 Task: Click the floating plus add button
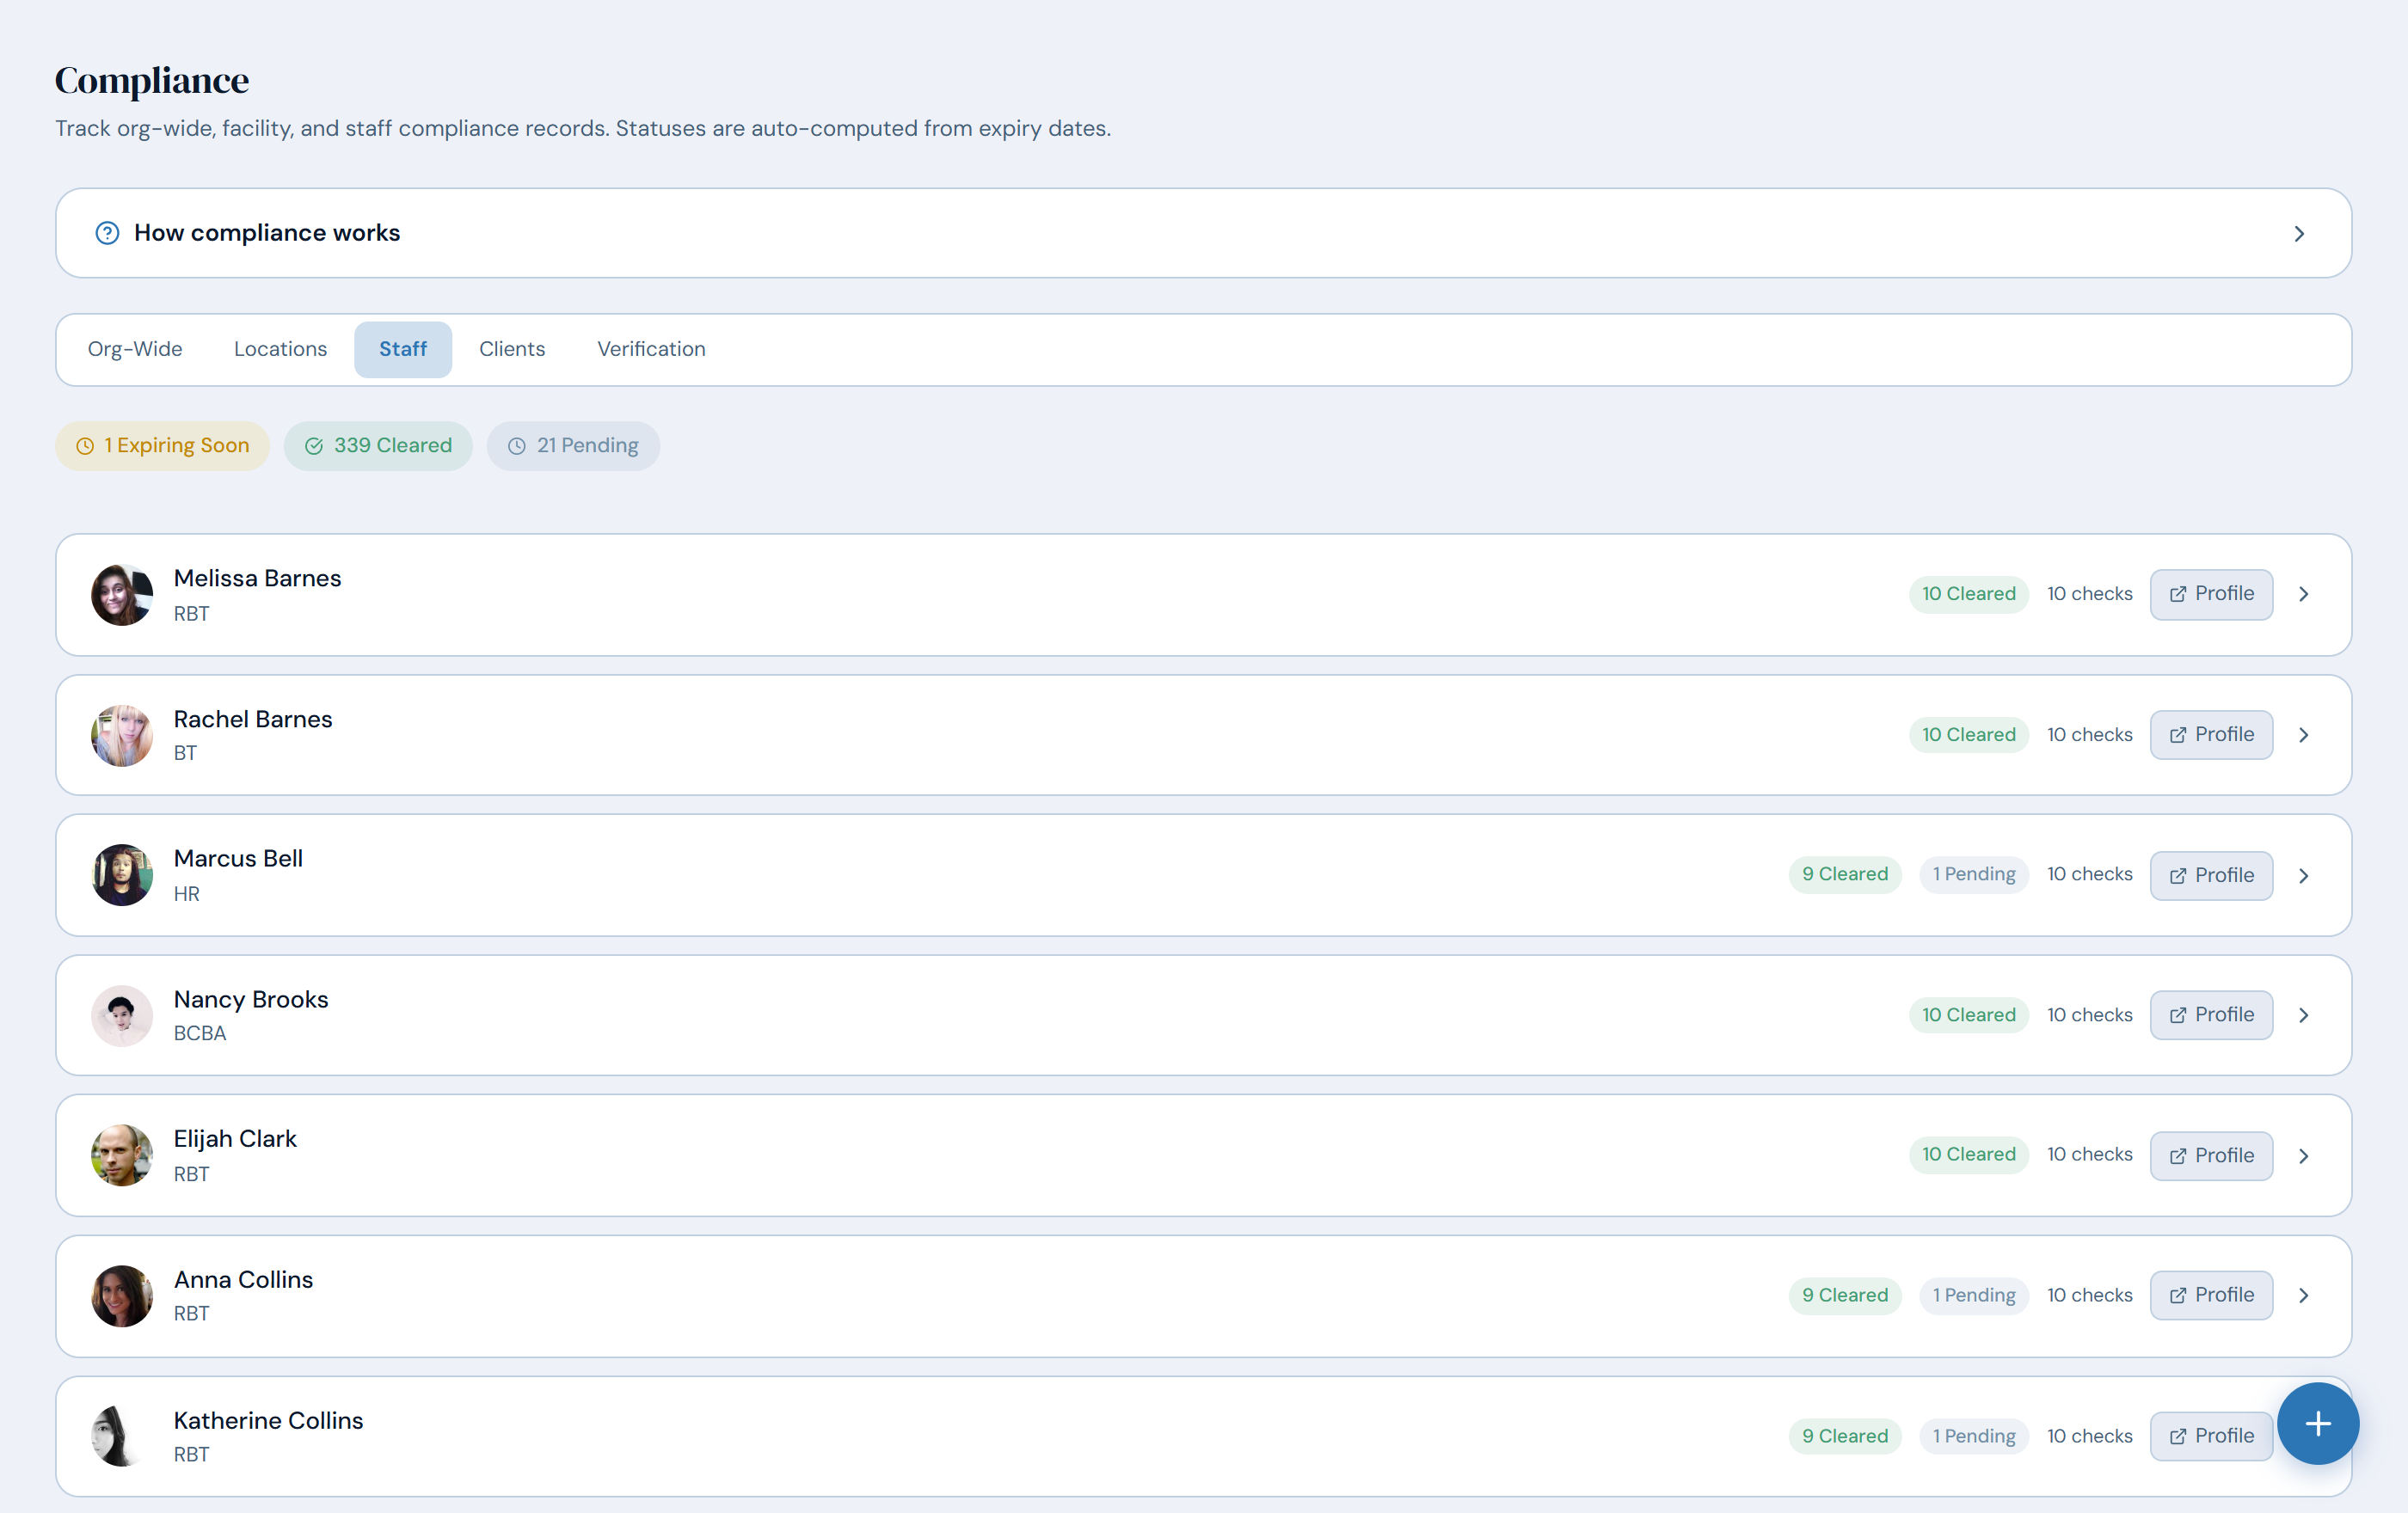click(2318, 1423)
